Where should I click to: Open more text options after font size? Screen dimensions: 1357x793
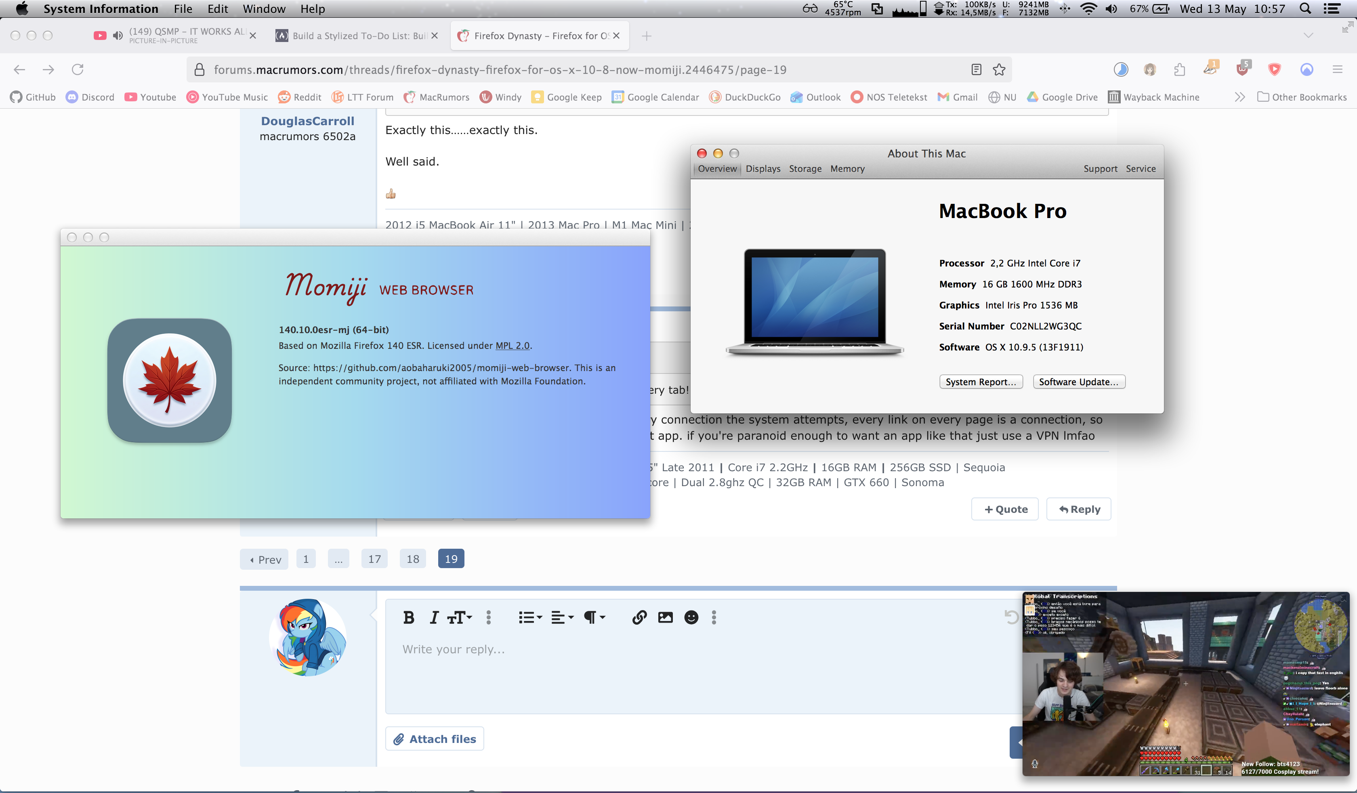click(488, 617)
